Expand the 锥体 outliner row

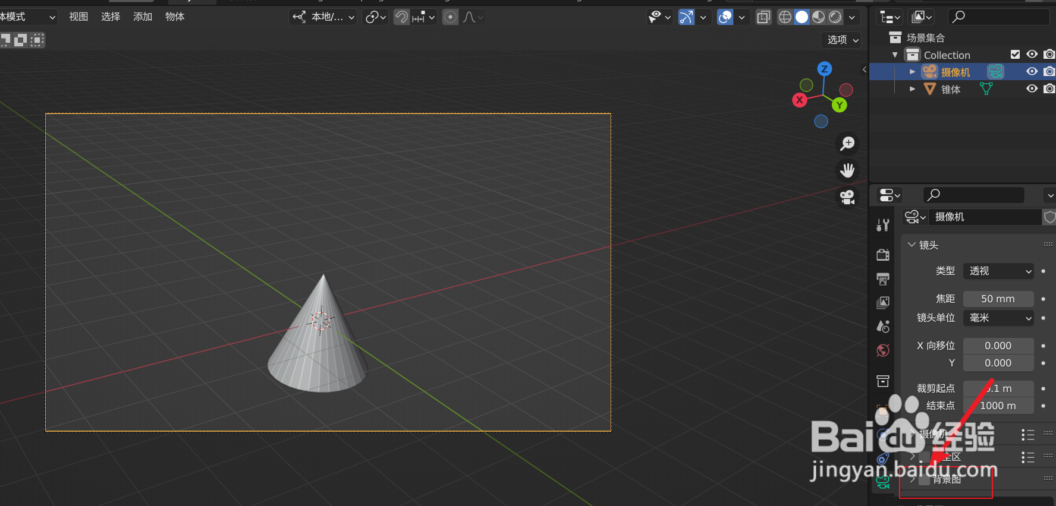912,89
